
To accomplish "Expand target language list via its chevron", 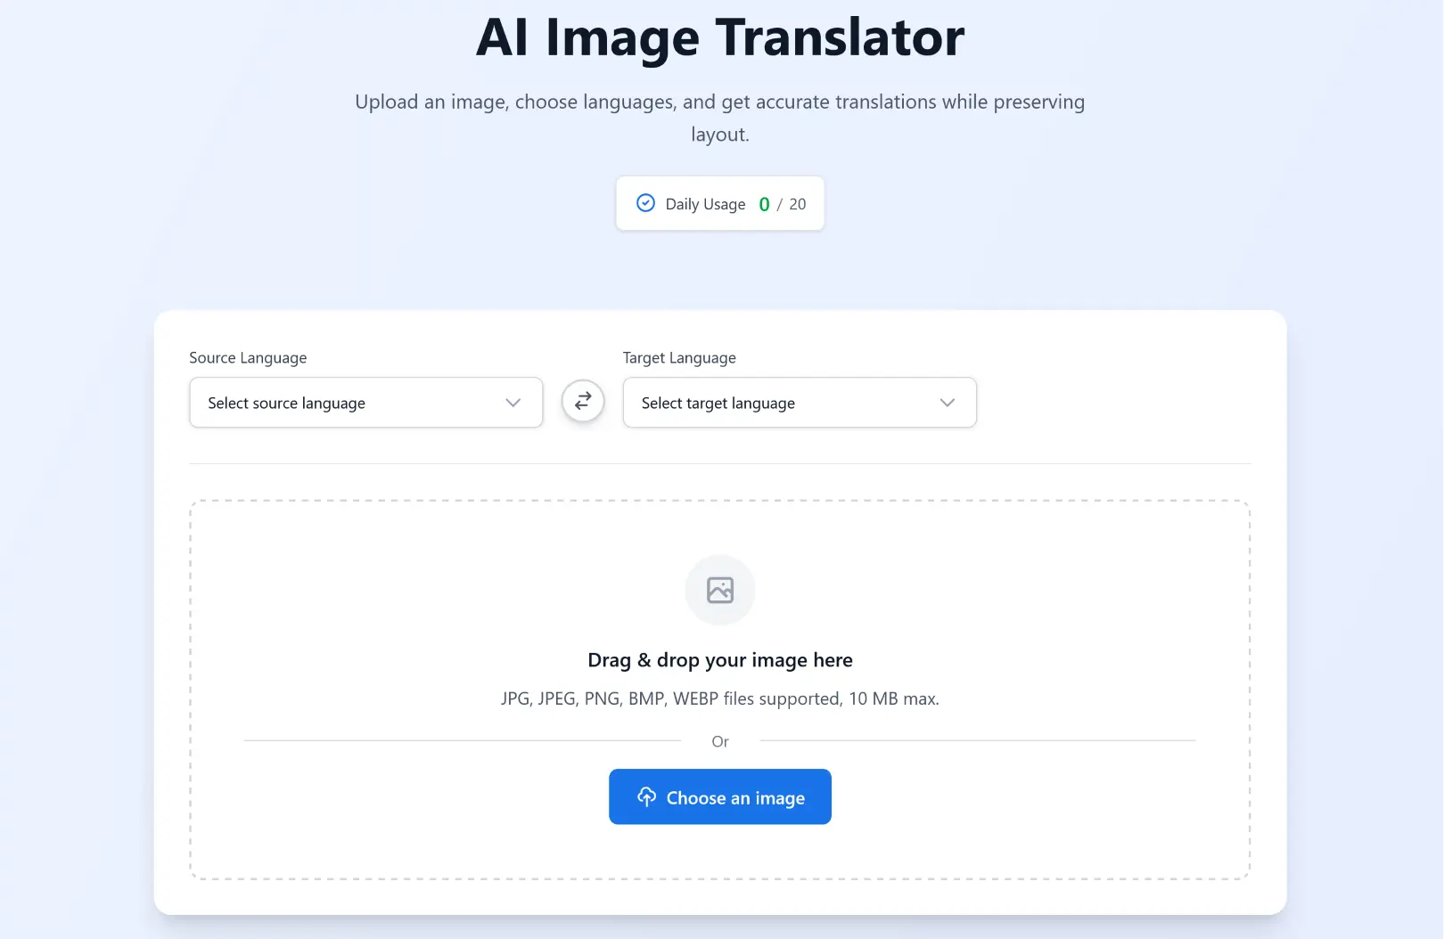I will point(947,403).
